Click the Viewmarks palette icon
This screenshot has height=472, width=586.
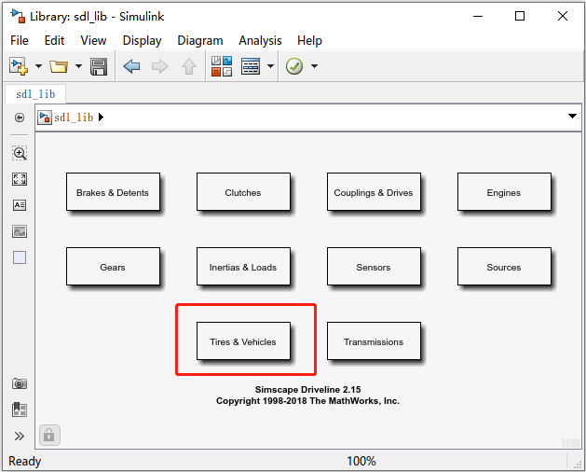[x=20, y=410]
